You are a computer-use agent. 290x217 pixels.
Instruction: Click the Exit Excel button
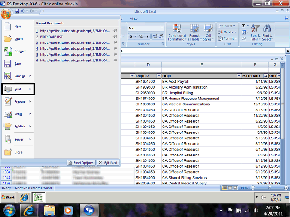(108, 163)
